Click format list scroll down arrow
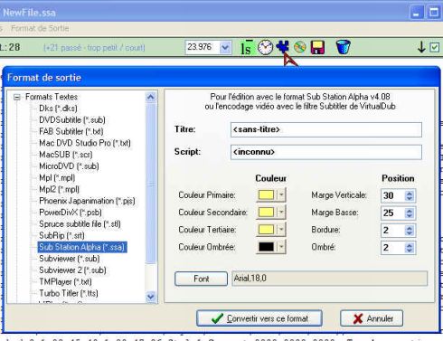Image resolution: width=443 pixels, height=341 pixels. point(151,297)
